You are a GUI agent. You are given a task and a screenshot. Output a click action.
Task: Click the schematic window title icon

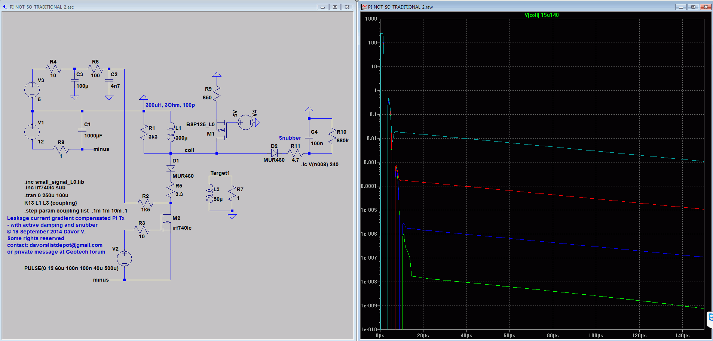[x=5, y=7]
